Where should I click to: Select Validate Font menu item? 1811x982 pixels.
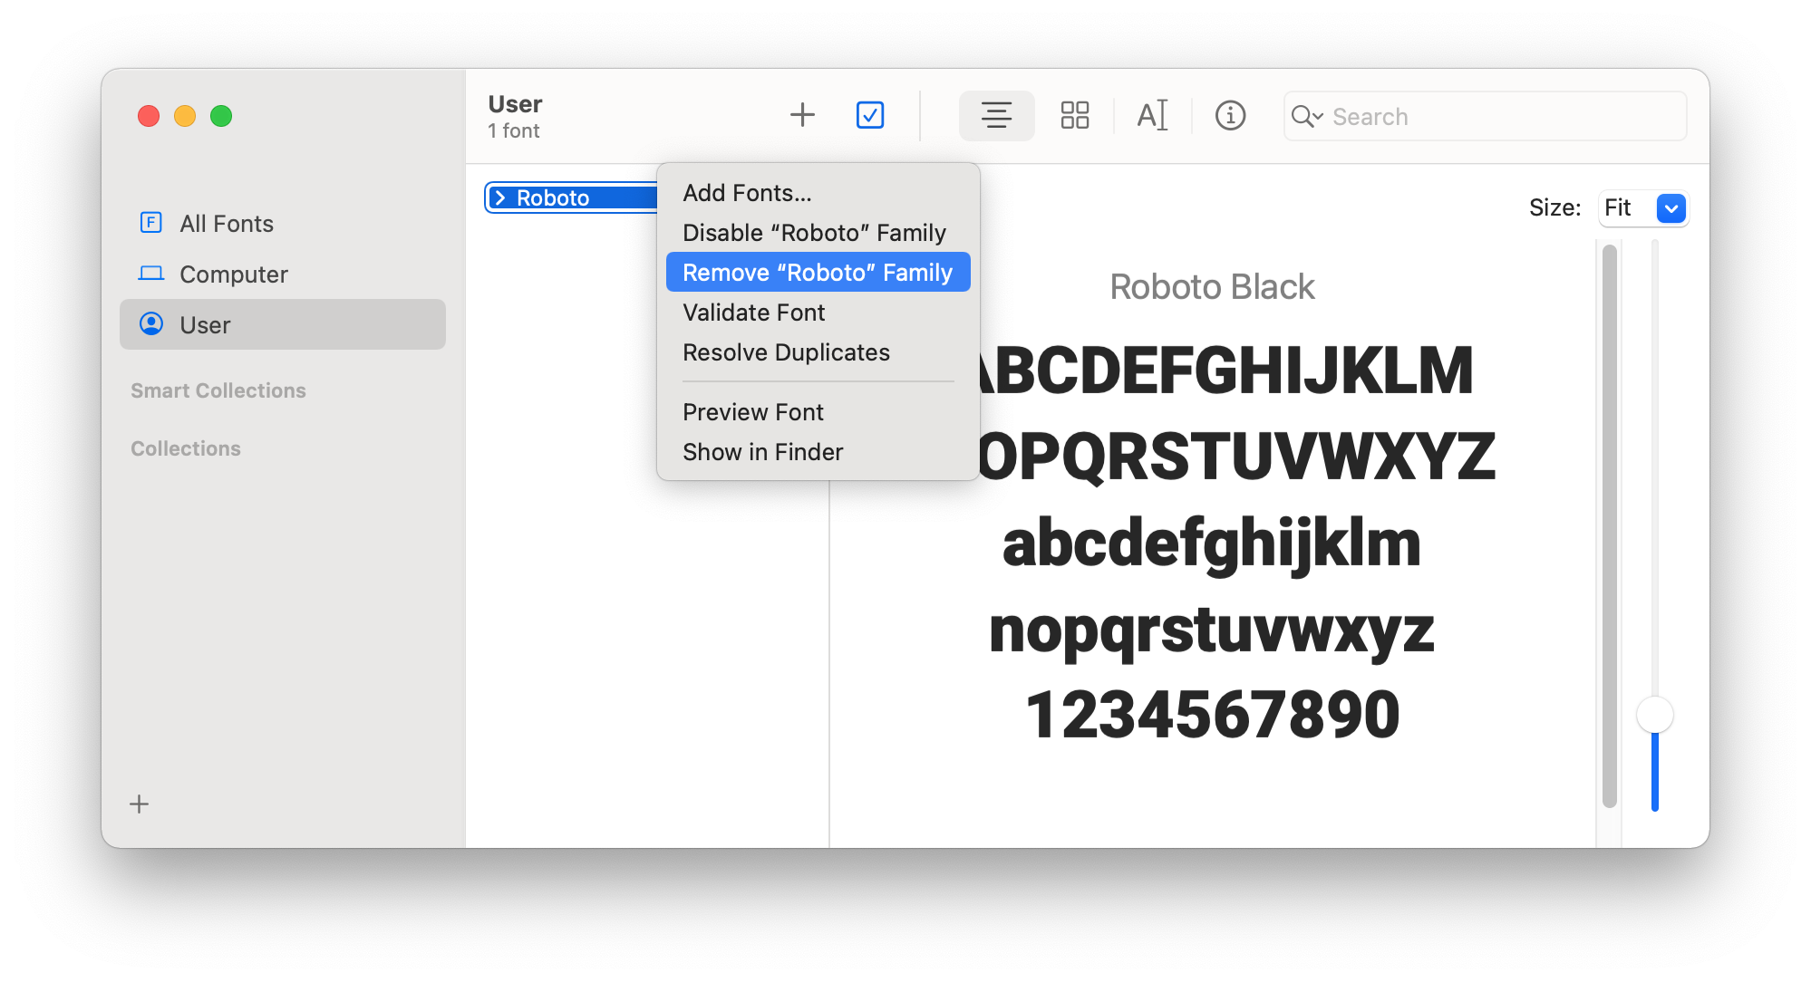(x=752, y=313)
